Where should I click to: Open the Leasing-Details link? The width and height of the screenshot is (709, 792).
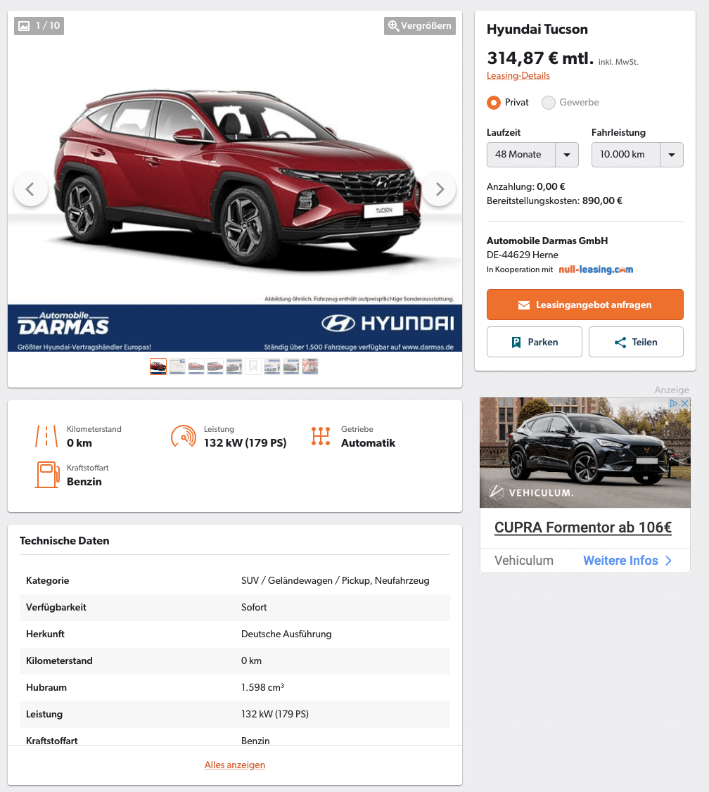(x=518, y=75)
